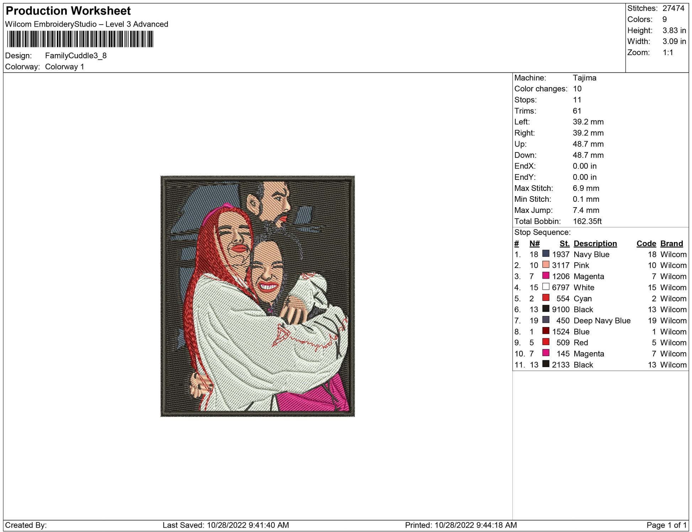Click the barcode under the Wilcom title
This screenshot has width=692, height=532.
point(80,39)
